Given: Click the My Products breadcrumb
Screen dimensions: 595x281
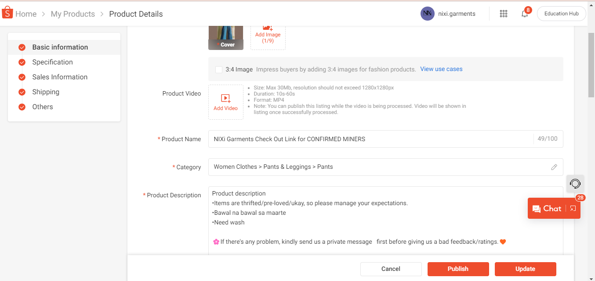Looking at the screenshot, I should [x=73, y=14].
